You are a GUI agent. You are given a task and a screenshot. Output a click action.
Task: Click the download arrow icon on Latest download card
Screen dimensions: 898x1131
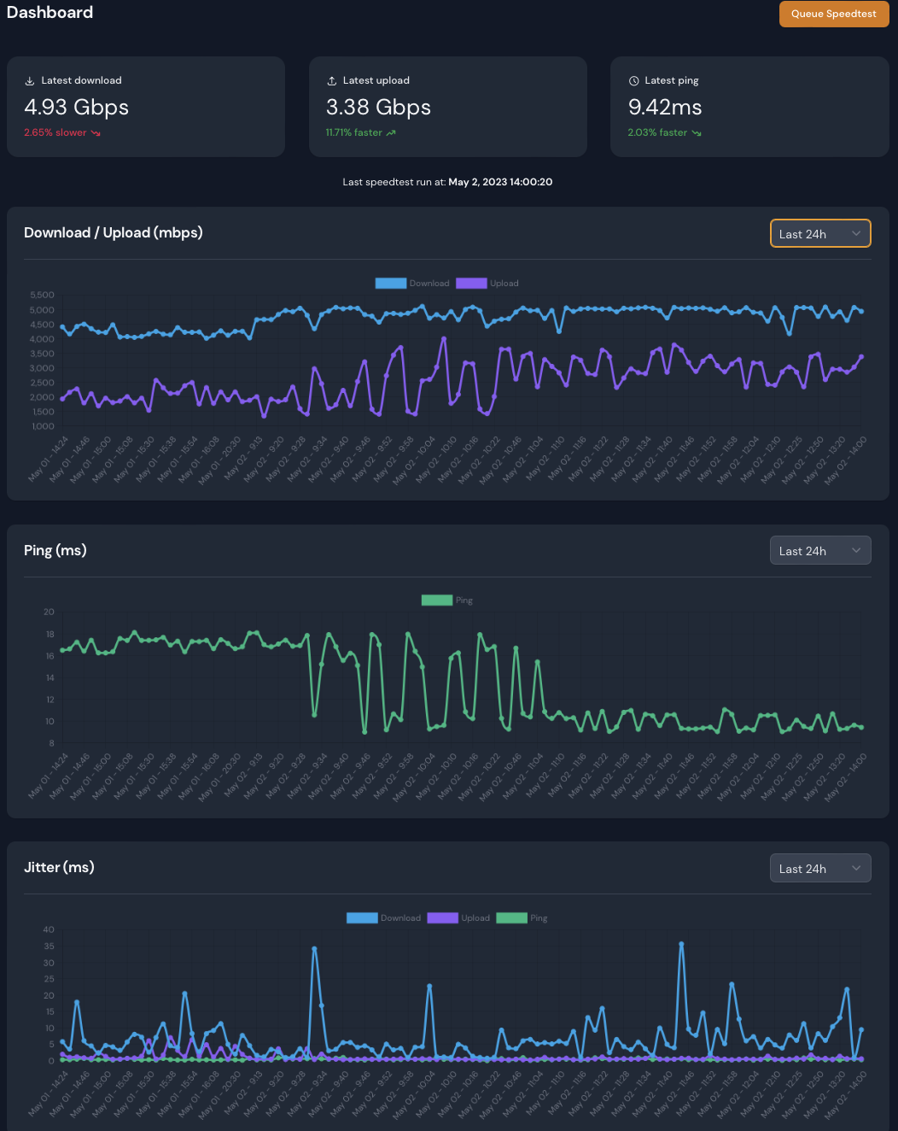tap(31, 79)
